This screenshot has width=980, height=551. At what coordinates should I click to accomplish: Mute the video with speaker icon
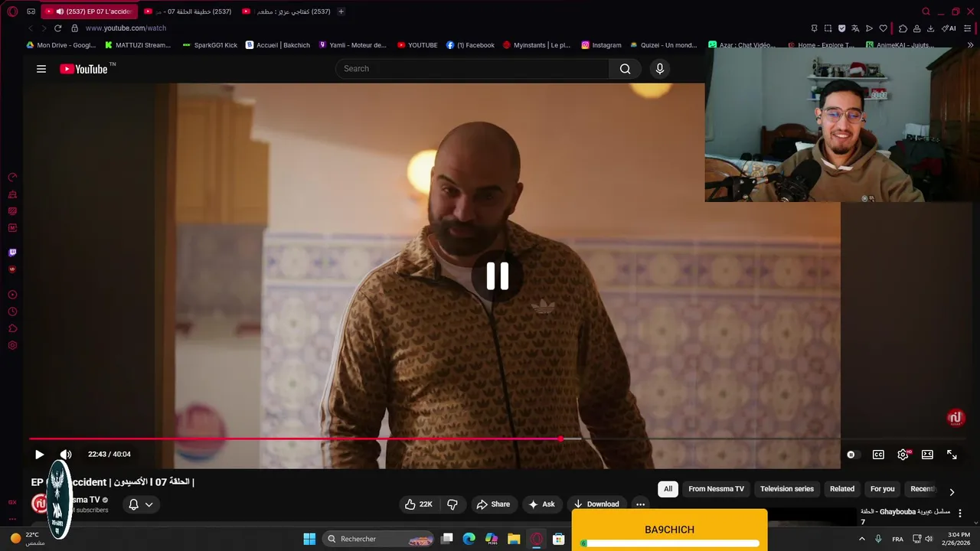coord(66,455)
